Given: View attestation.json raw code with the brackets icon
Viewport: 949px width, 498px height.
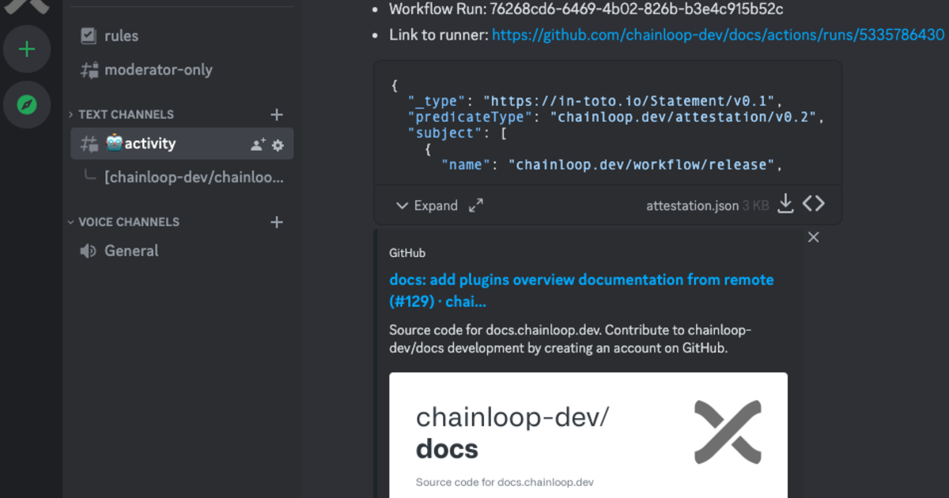Looking at the screenshot, I should pyautogui.click(x=814, y=203).
